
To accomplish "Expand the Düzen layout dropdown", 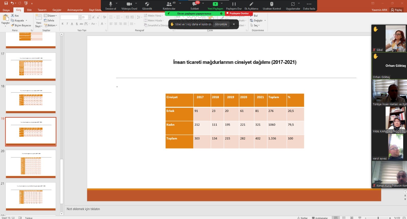I will point(50,16).
